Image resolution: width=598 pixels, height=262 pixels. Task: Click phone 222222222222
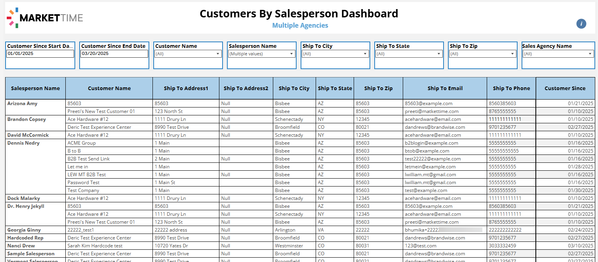click(x=505, y=230)
